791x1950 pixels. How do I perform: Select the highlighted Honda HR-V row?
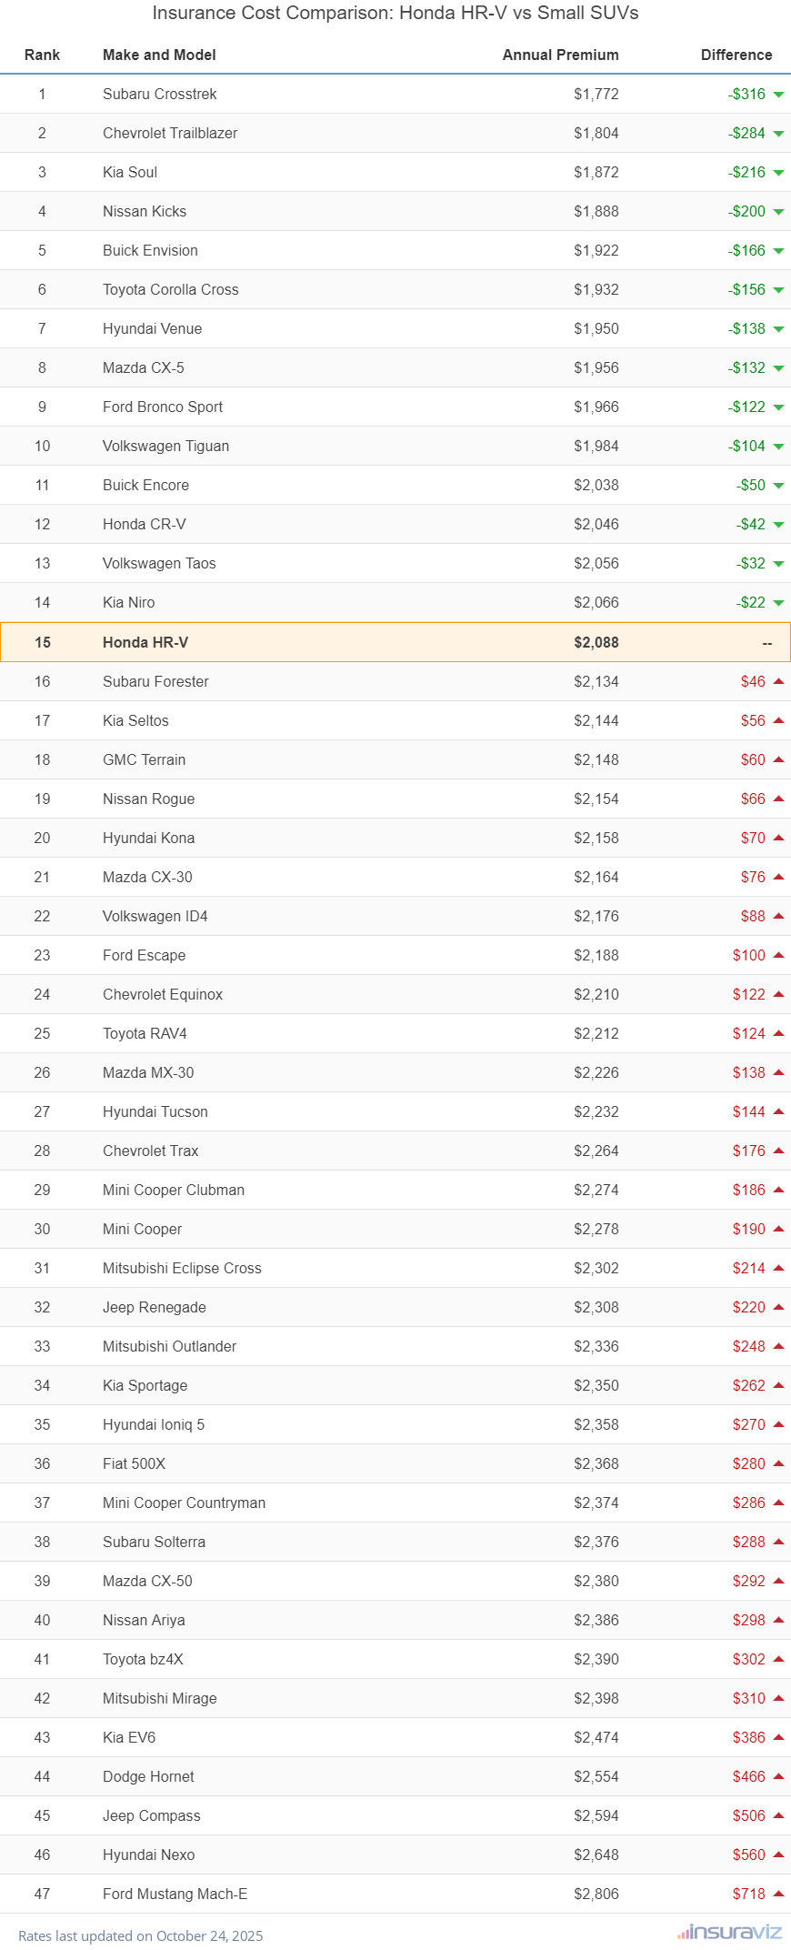tap(395, 642)
